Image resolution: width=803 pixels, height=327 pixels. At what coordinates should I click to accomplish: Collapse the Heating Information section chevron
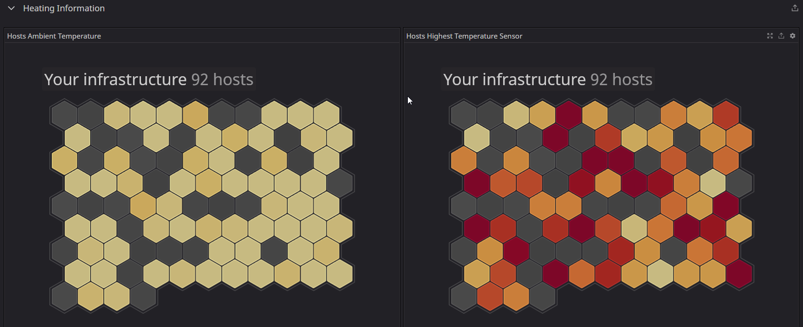point(11,8)
